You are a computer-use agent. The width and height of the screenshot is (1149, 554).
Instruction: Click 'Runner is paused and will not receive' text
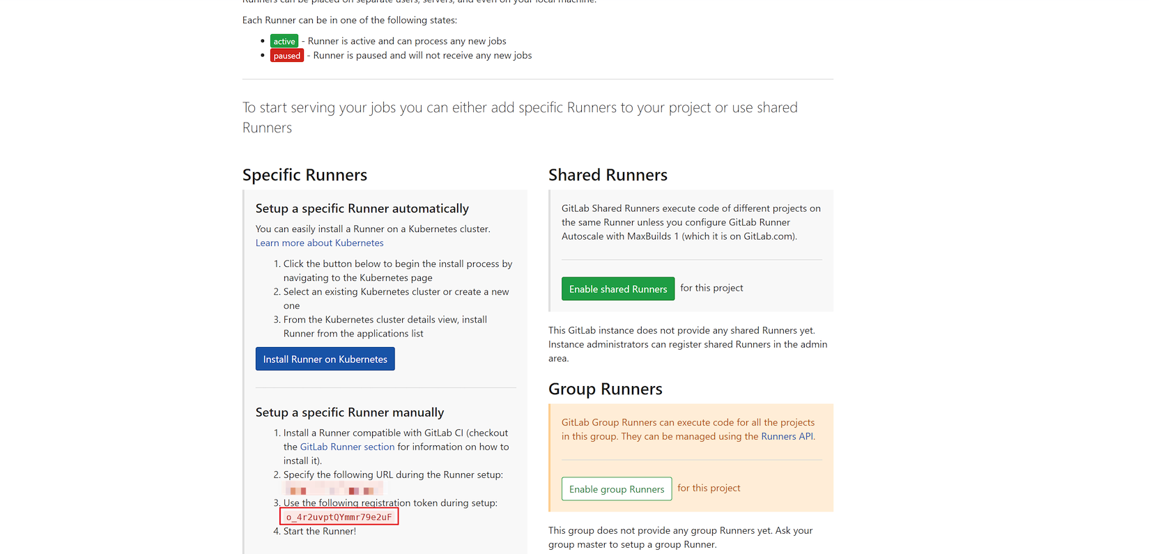[422, 55]
